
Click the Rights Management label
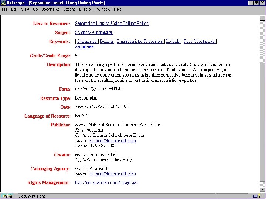[x=49, y=183]
